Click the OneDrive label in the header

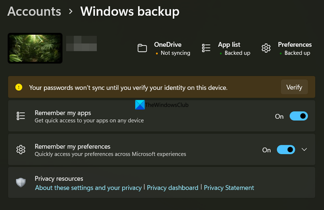pos(168,44)
